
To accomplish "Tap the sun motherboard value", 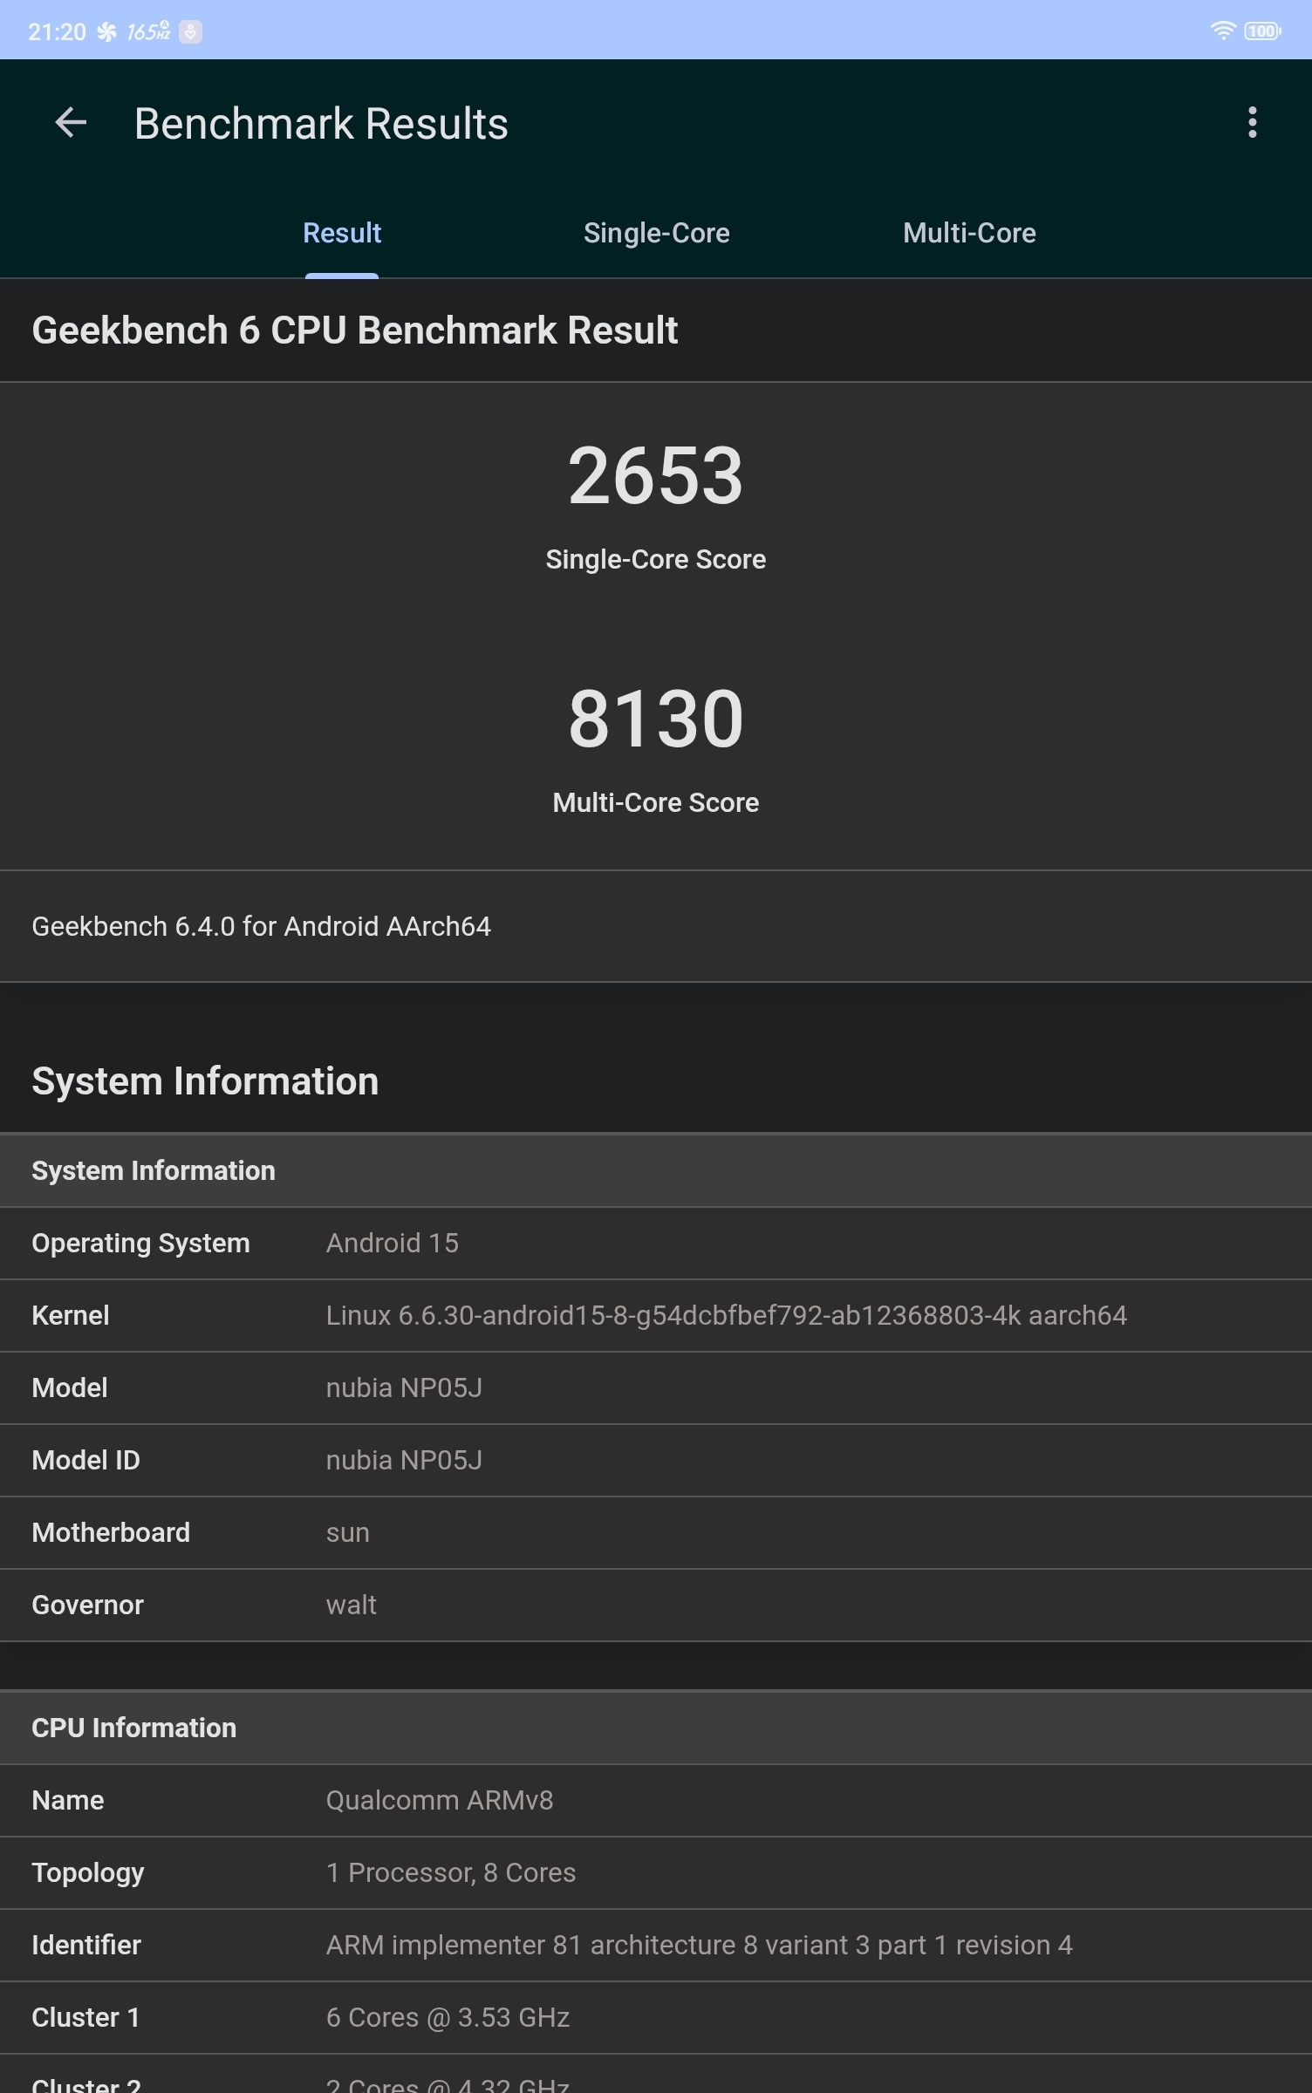I will 348,1533.
